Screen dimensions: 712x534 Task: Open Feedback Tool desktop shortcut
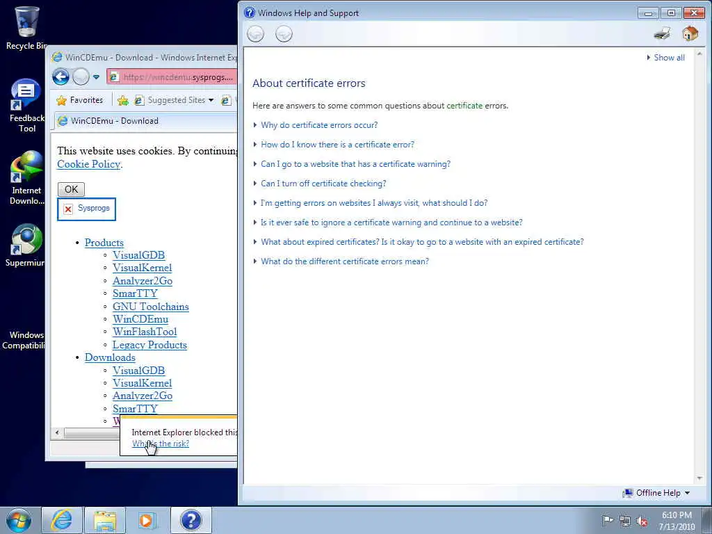tap(26, 106)
